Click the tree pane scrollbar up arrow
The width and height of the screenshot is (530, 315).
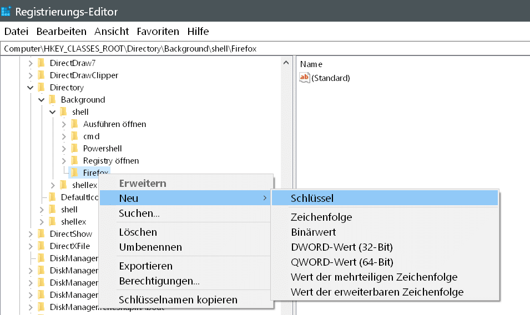tap(287, 62)
